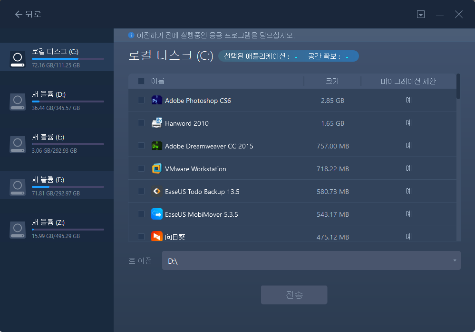Check the EaseUS Todo Backup 13.5 checkbox
This screenshot has height=332, width=475.
point(141,191)
